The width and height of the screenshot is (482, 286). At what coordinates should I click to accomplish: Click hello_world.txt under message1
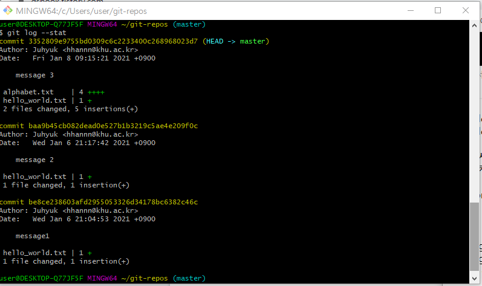click(34, 253)
